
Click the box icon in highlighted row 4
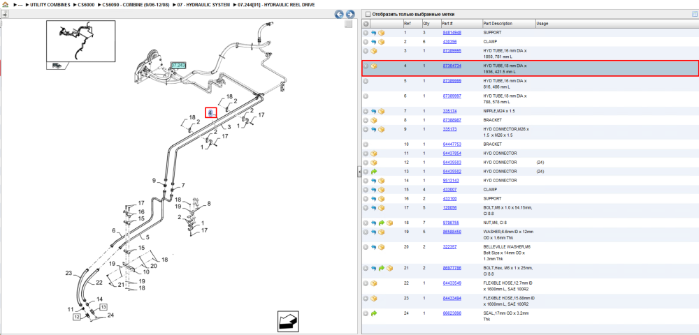pyautogui.click(x=373, y=66)
